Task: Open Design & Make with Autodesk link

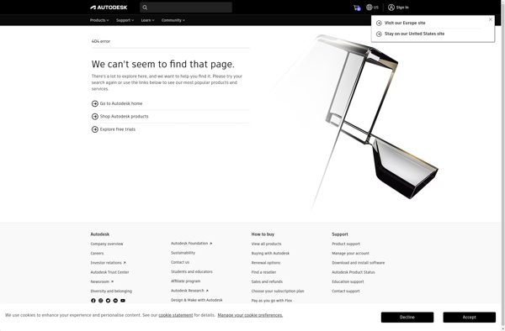Action: (196, 300)
